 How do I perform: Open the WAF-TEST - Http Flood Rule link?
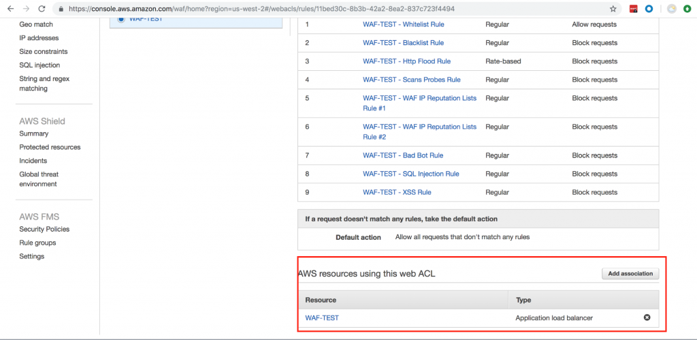pos(407,61)
